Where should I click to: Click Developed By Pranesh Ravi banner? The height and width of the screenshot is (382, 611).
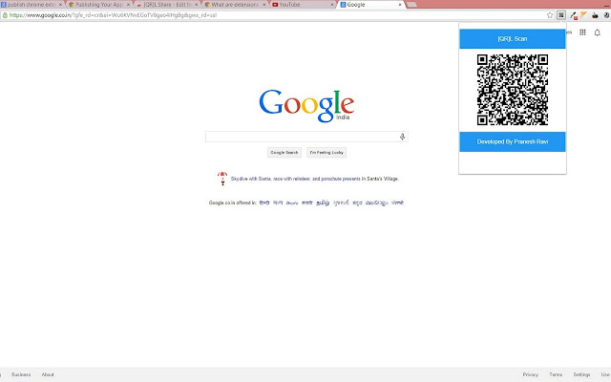point(513,141)
